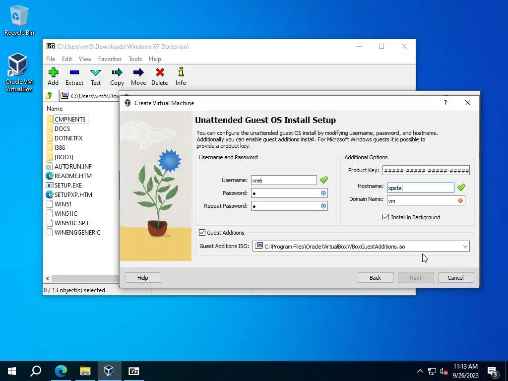
Task: Uncheck Install in Background
Action: pyautogui.click(x=385, y=217)
